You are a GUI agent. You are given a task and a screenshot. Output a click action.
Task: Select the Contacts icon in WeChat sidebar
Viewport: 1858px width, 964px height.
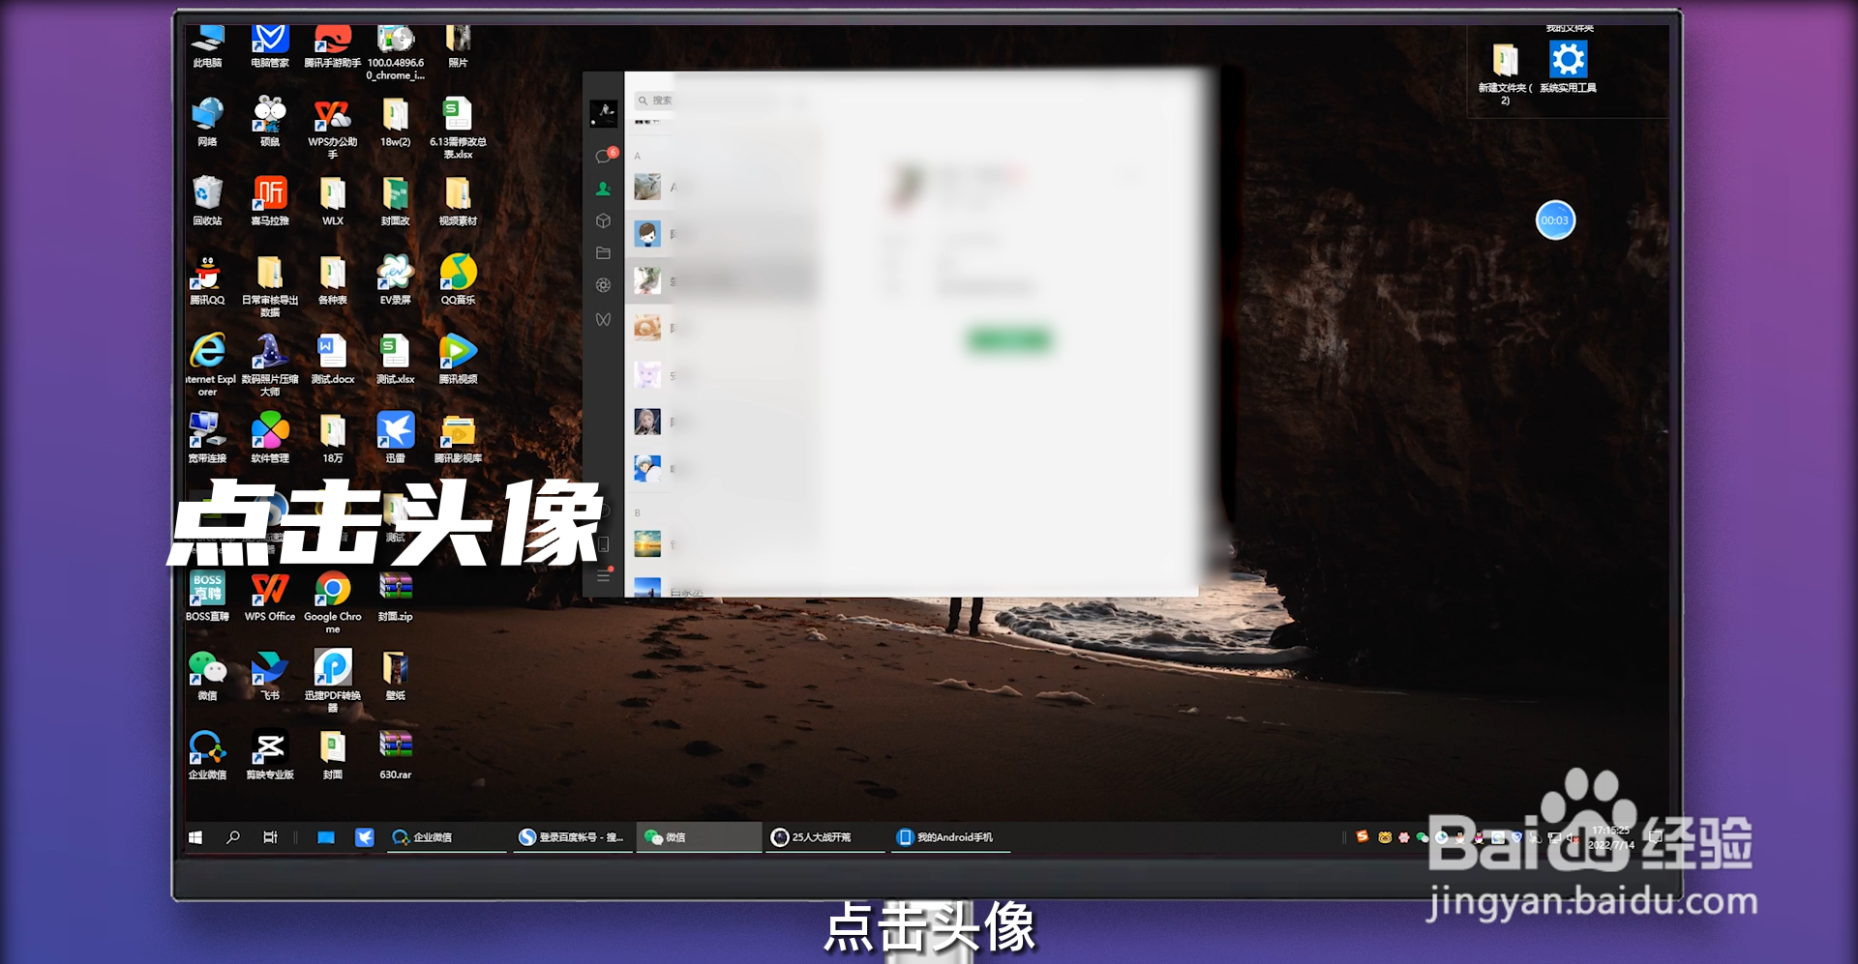tap(603, 188)
